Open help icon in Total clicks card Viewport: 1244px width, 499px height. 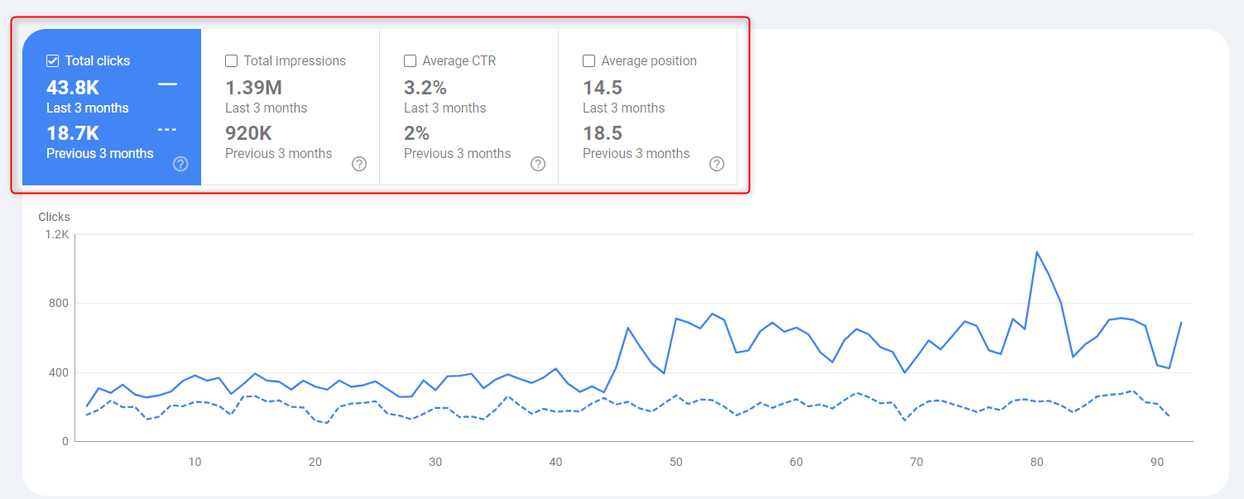click(180, 164)
